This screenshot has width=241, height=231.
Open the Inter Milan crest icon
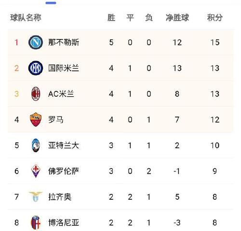pos(36,68)
